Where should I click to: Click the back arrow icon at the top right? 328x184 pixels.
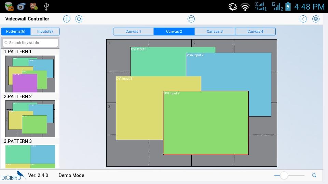pos(303,19)
